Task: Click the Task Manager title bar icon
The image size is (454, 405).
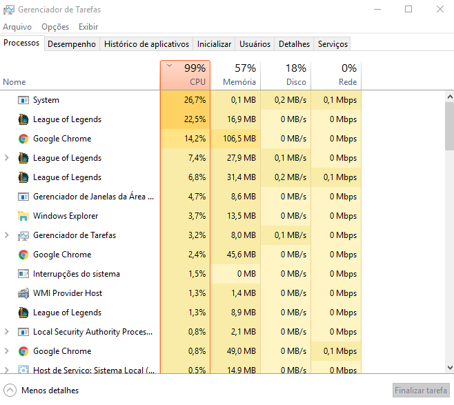Action: click(x=9, y=10)
